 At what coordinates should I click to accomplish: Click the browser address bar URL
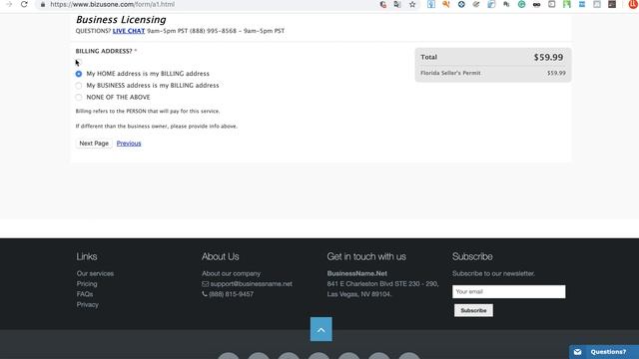[113, 4]
